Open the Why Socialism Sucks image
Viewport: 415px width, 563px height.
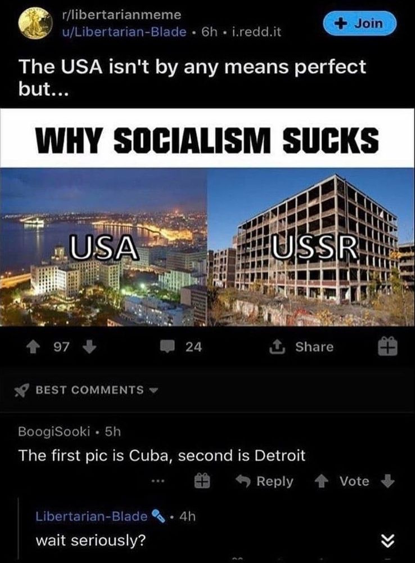click(207, 217)
